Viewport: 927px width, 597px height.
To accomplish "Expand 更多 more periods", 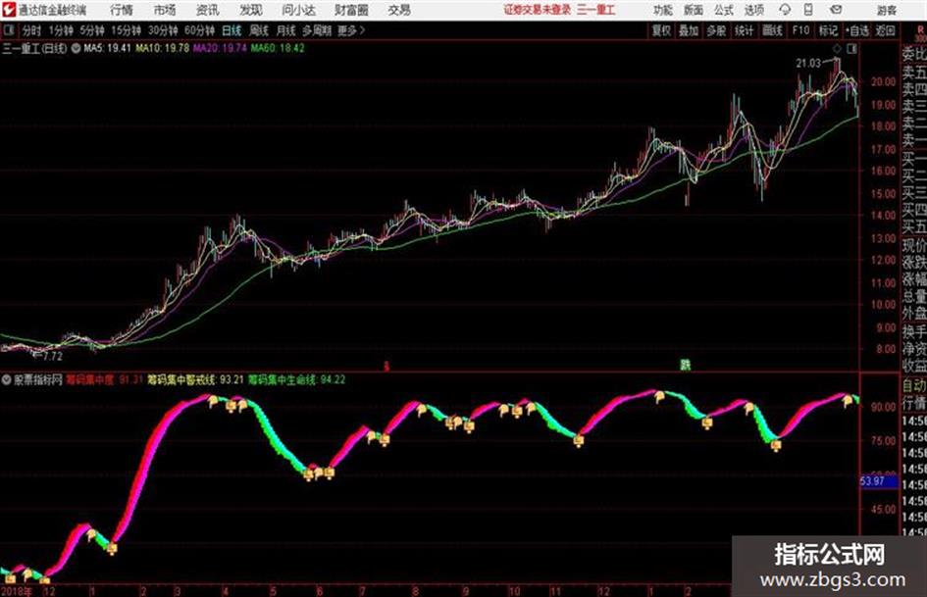I will 351,30.
